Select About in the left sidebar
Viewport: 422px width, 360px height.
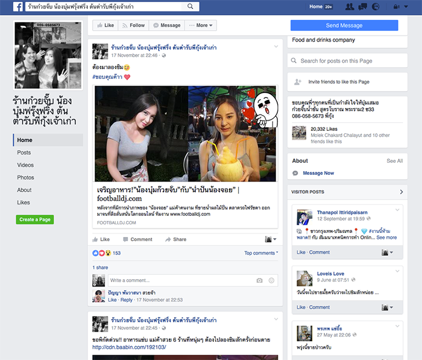coord(24,190)
